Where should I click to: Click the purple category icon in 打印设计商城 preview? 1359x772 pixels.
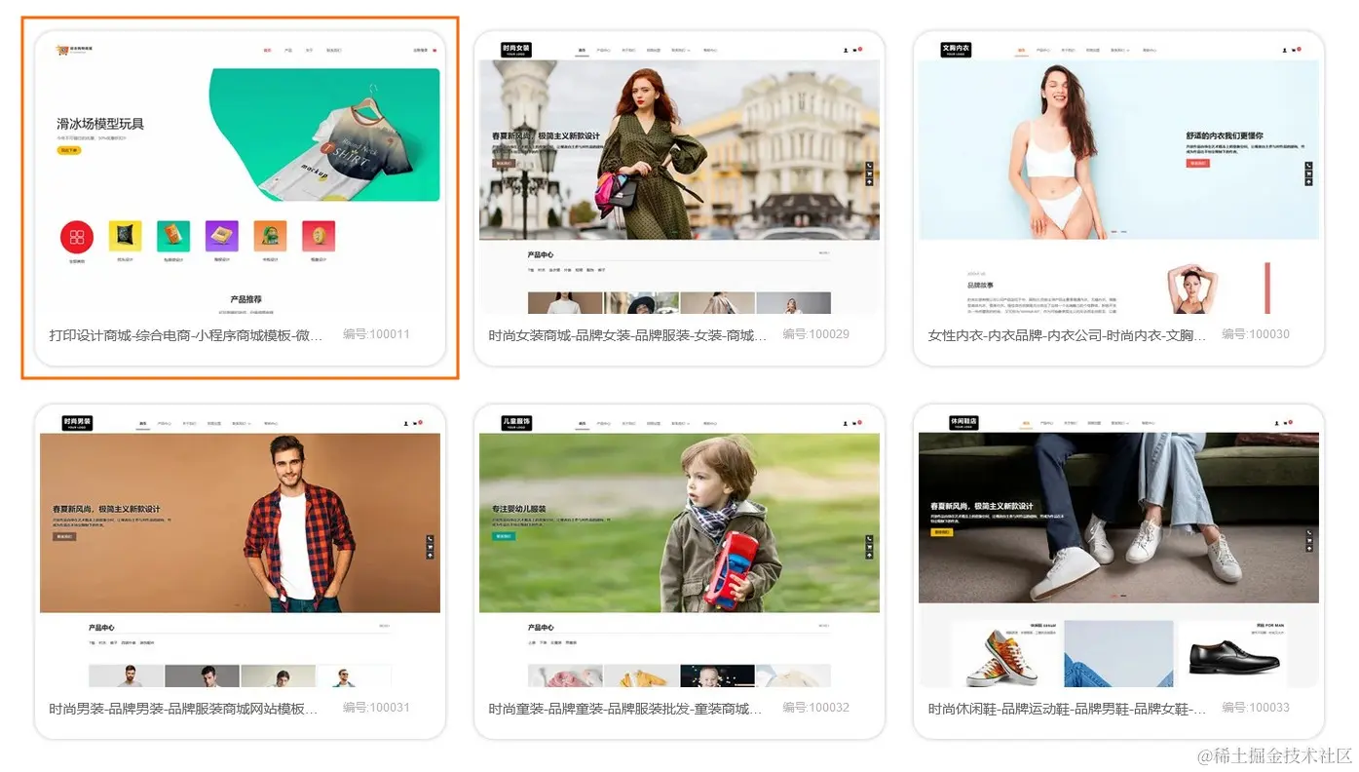222,236
